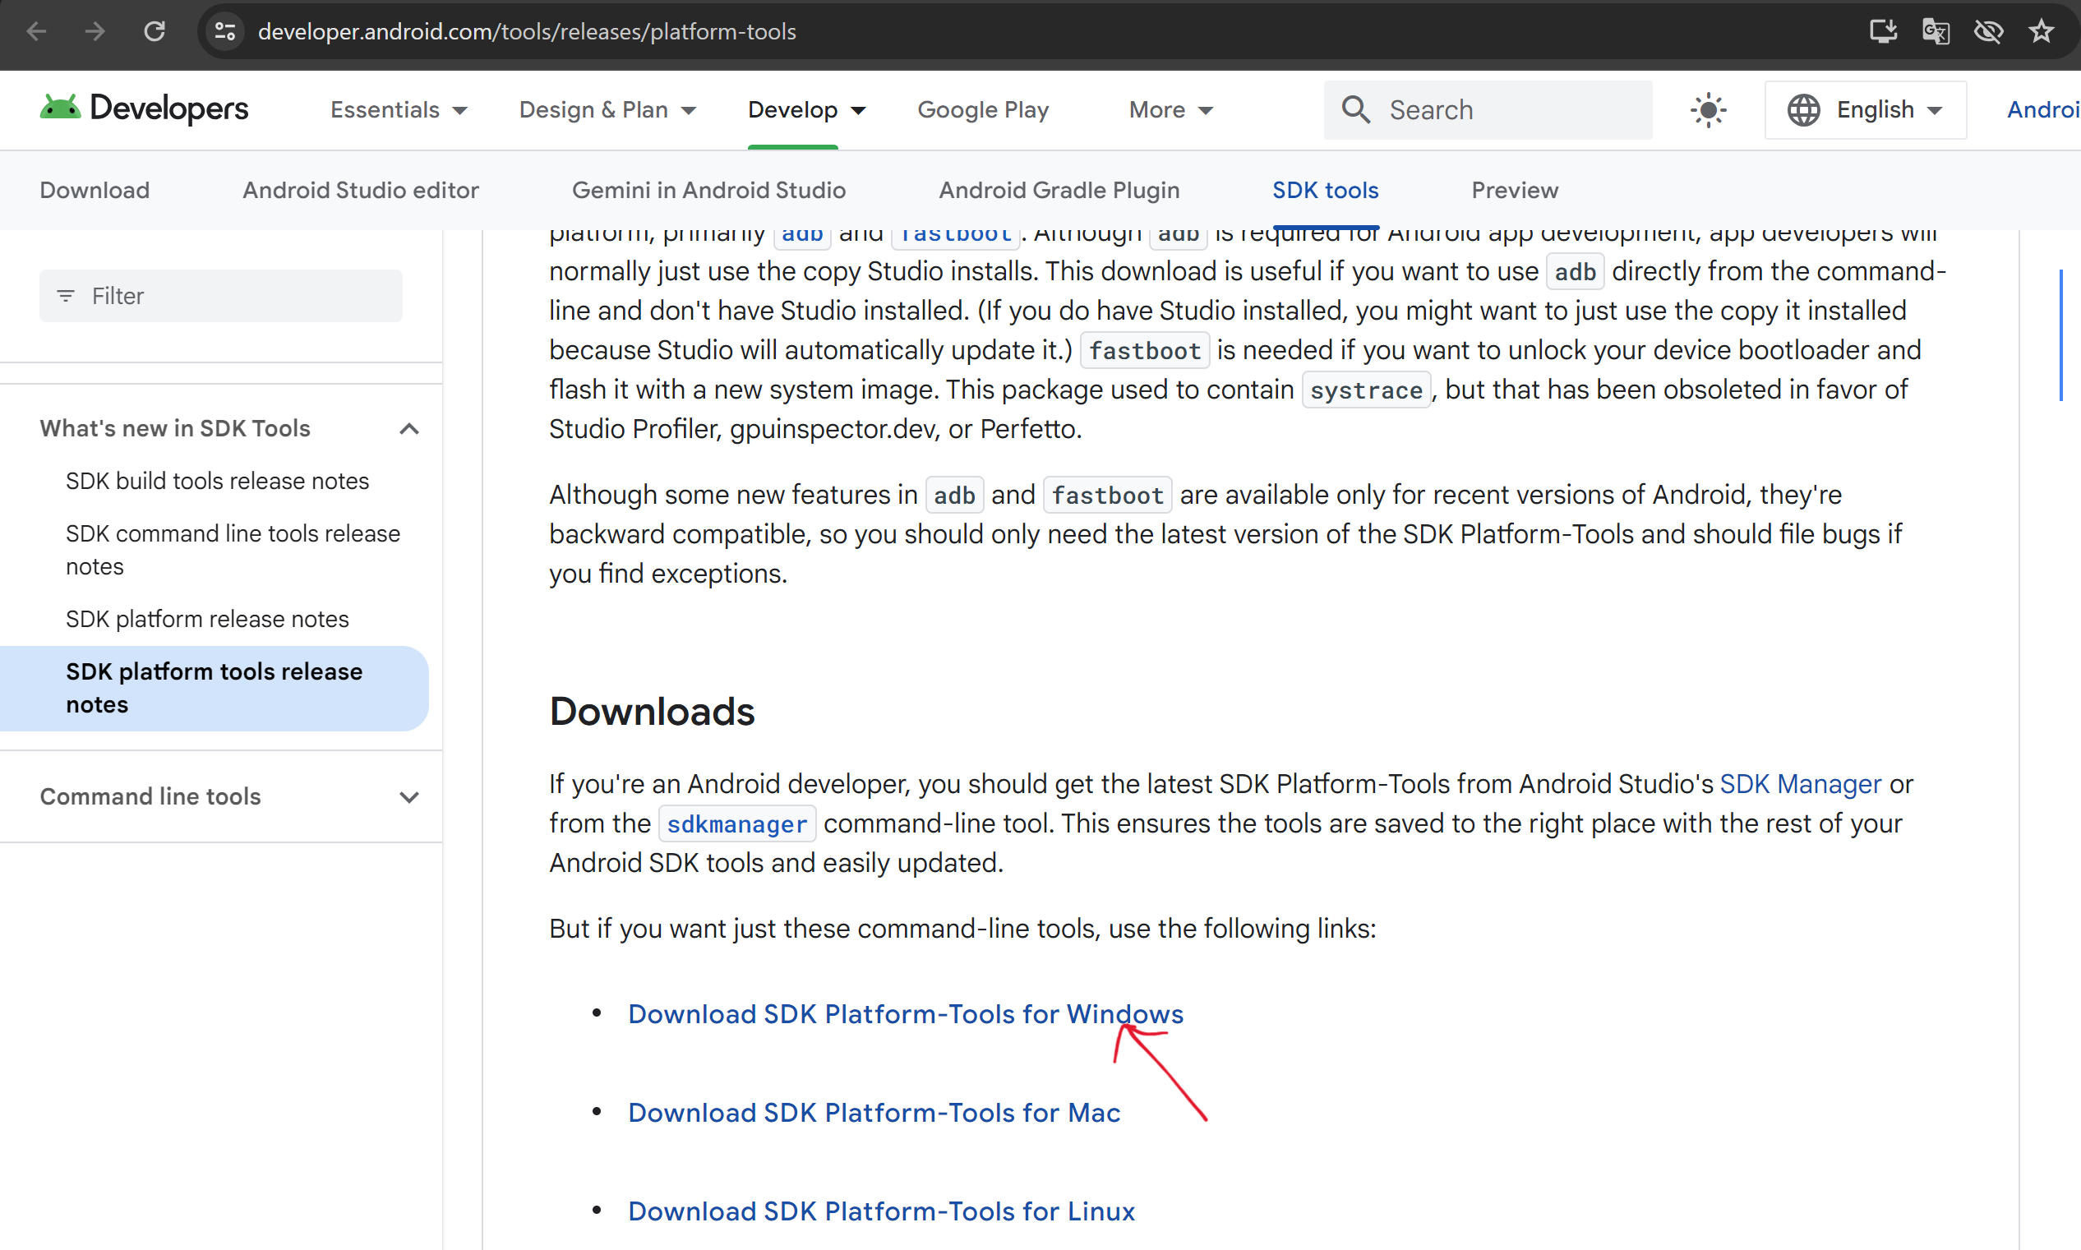Open the More dropdown menu
The image size is (2081, 1250).
[1170, 110]
